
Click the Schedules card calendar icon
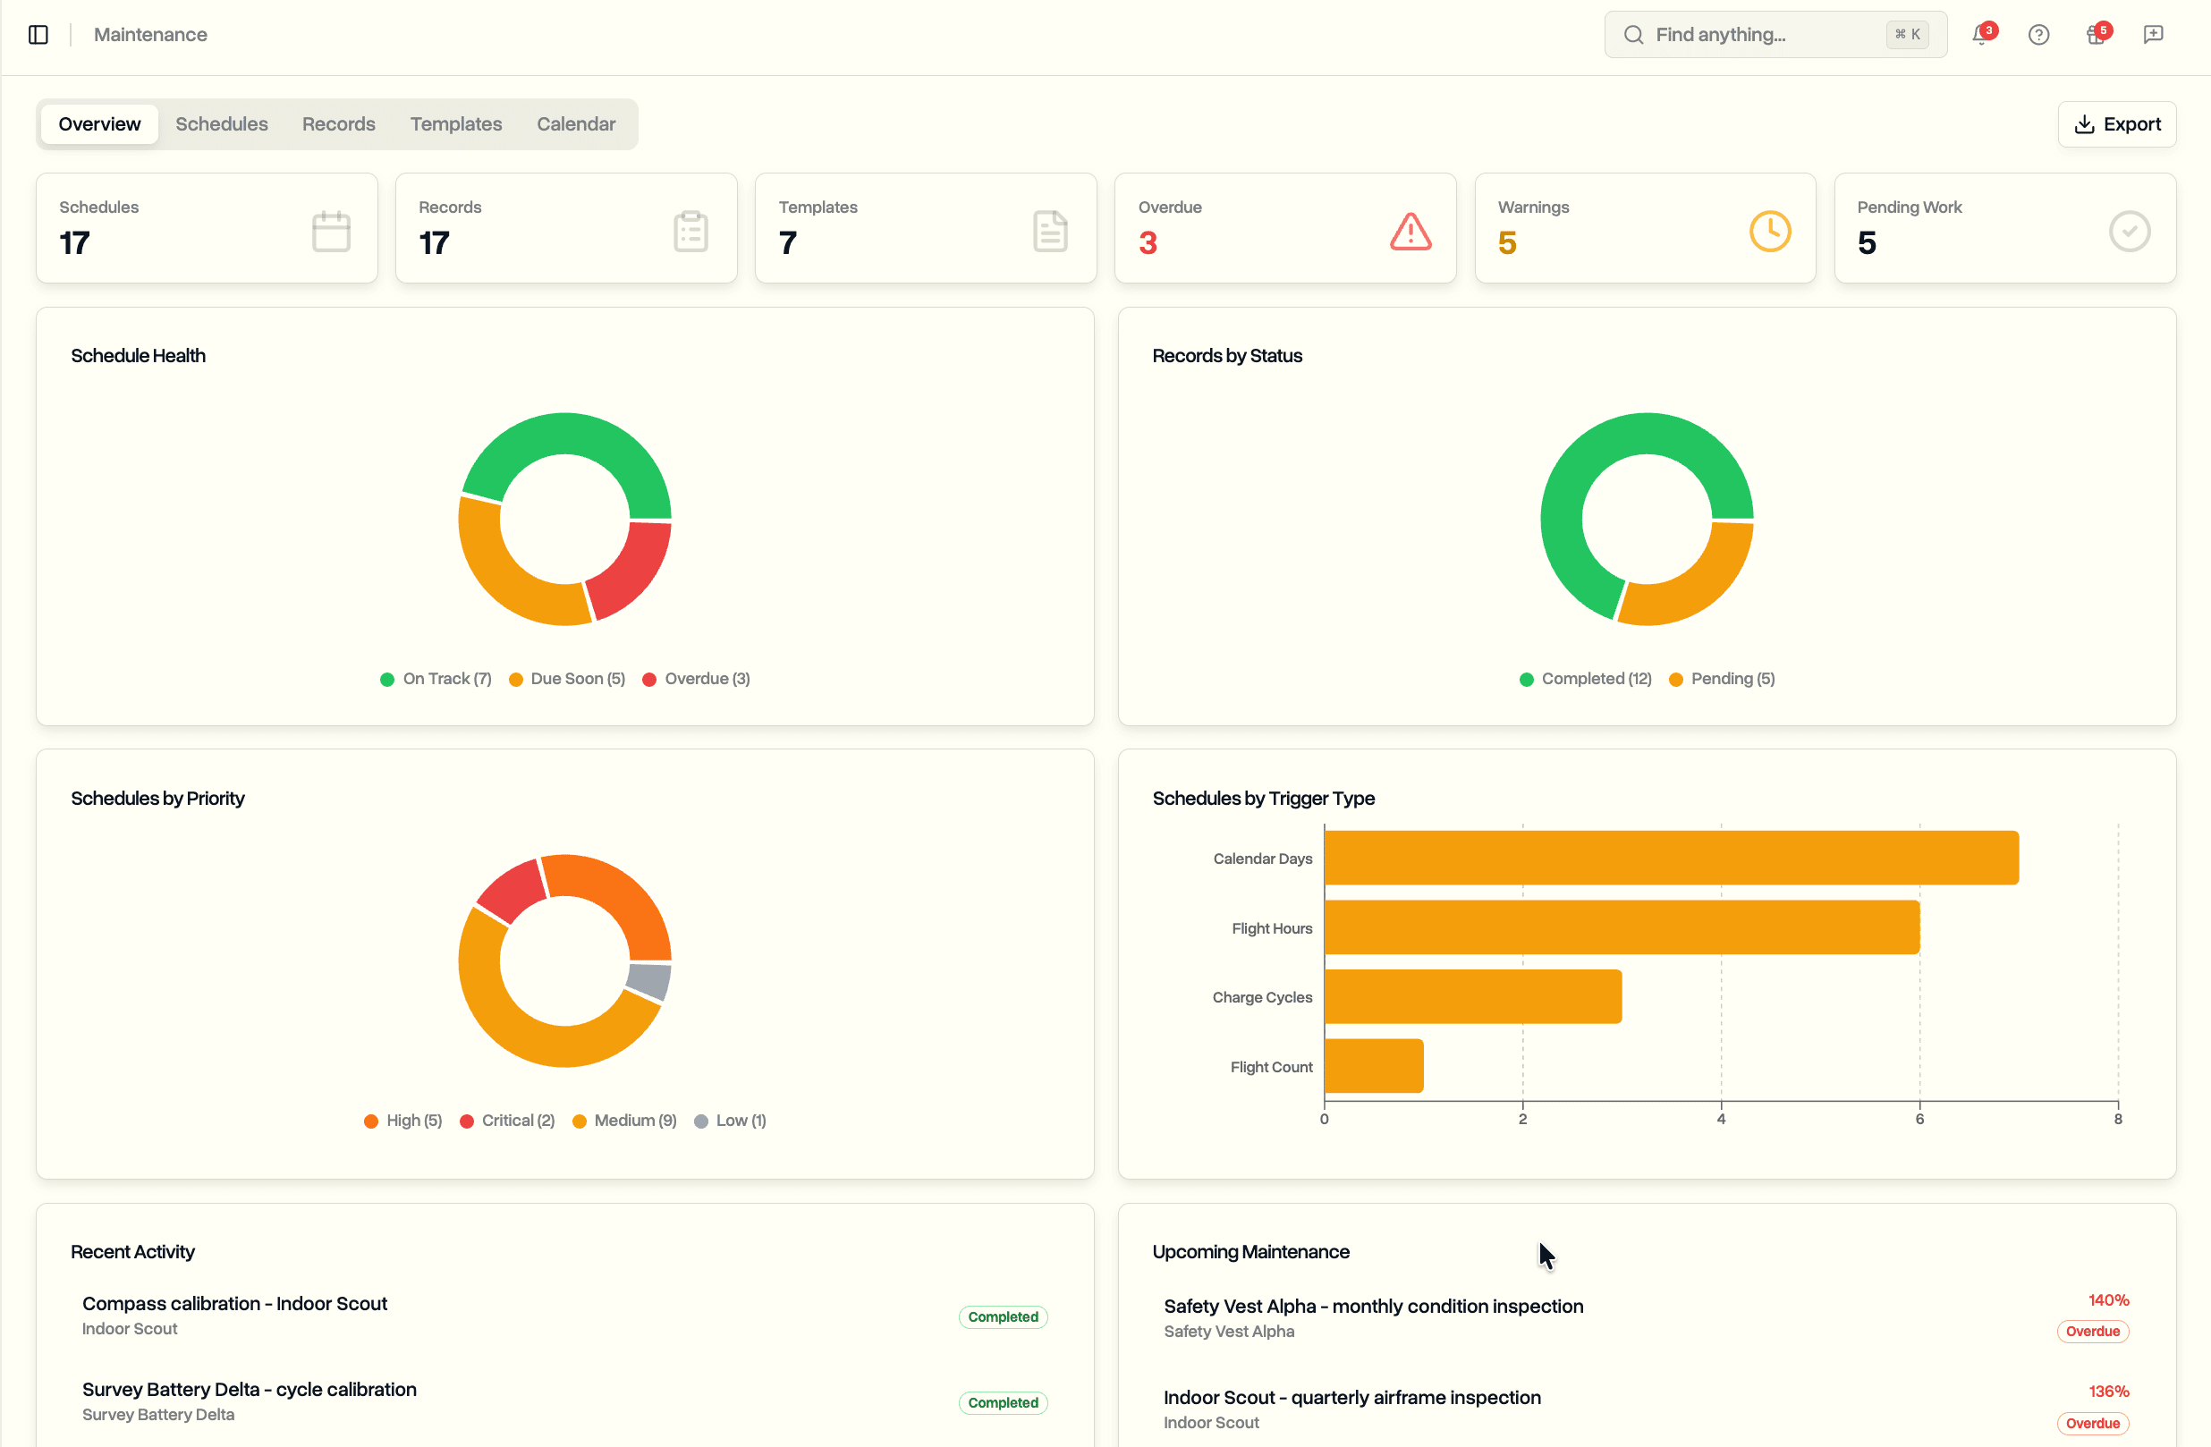coord(331,232)
